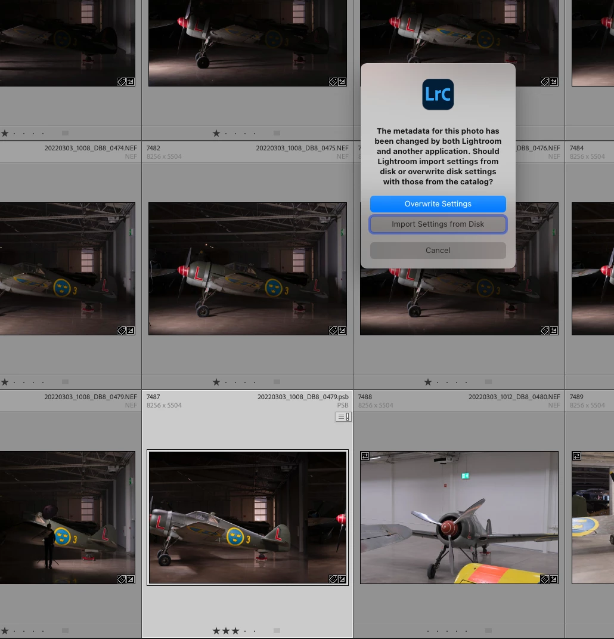The height and width of the screenshot is (639, 614).
Task: Click the Overwrite Settings button
Action: (438, 204)
